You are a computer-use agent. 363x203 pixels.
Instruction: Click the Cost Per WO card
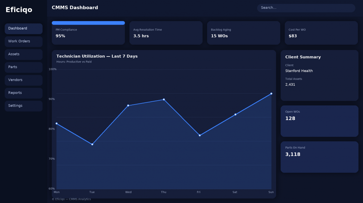321,33
